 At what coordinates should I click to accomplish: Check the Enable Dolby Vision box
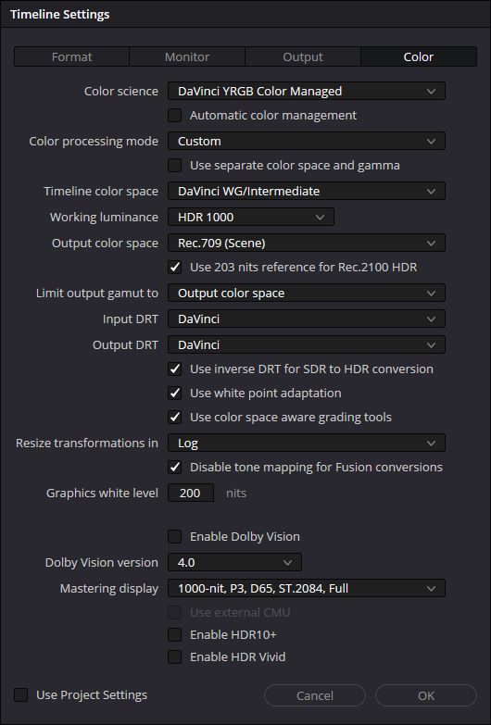(174, 536)
